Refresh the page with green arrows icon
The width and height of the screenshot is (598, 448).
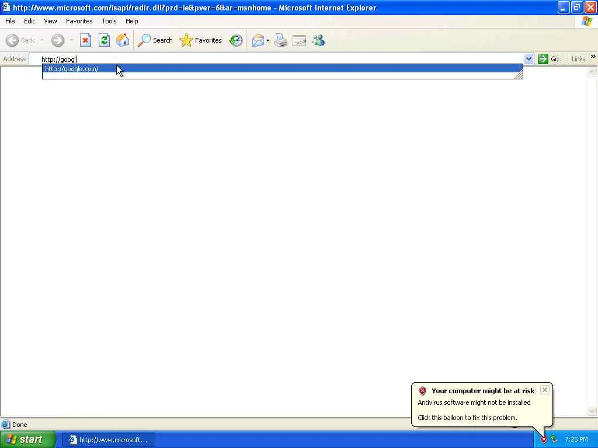pyautogui.click(x=104, y=40)
